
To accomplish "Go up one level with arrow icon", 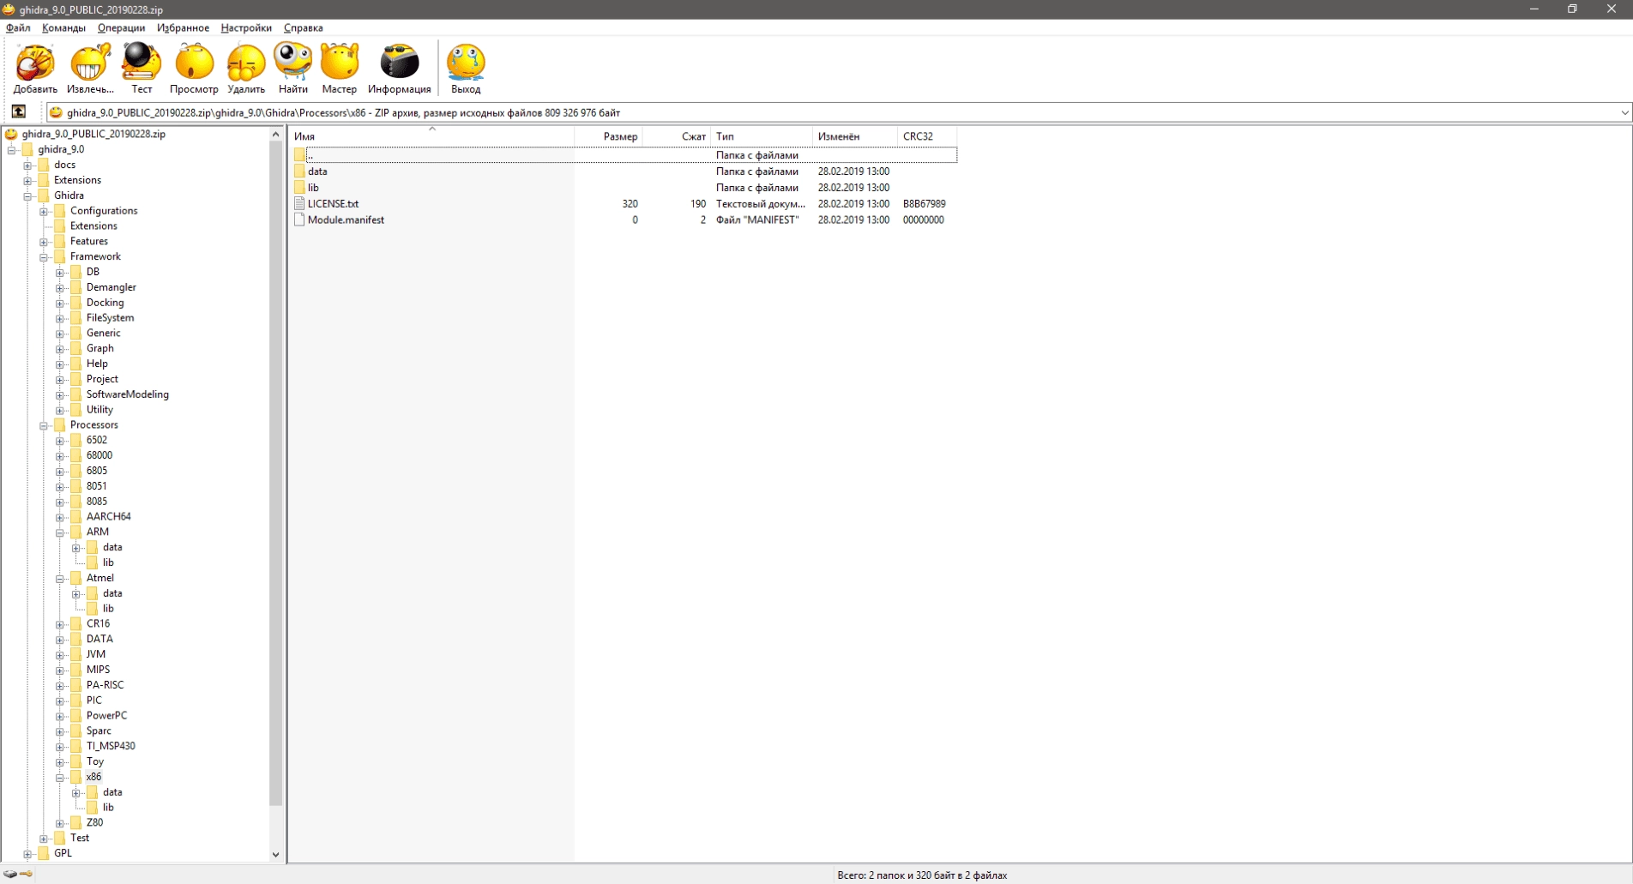I will (x=18, y=111).
